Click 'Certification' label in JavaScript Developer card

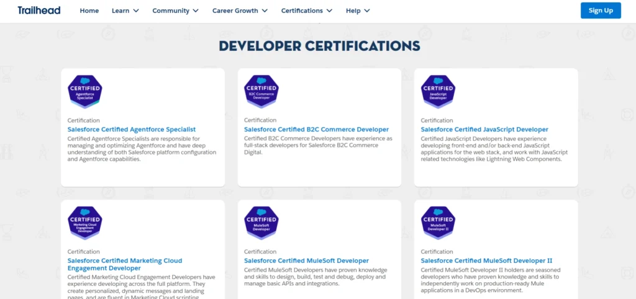pyautogui.click(x=437, y=120)
